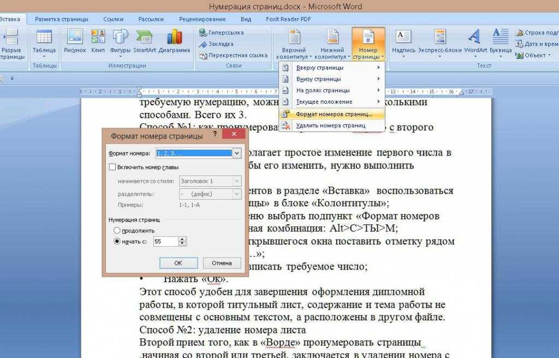Open the Фигуры shapes gallery

tap(120, 44)
